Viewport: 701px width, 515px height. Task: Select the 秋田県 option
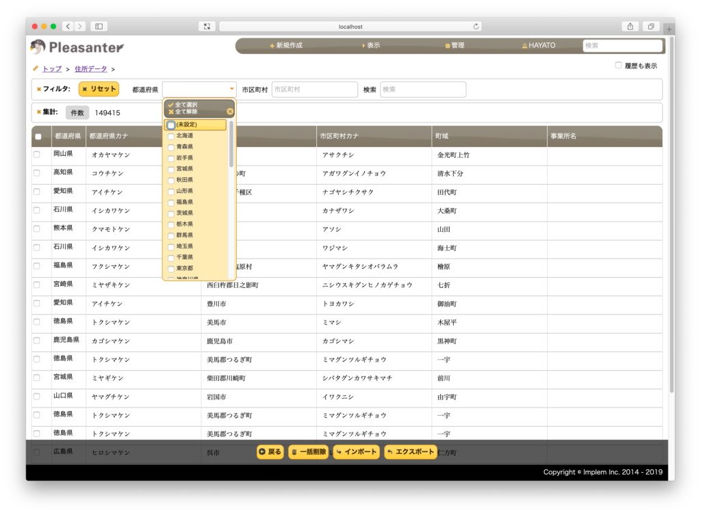(x=170, y=181)
